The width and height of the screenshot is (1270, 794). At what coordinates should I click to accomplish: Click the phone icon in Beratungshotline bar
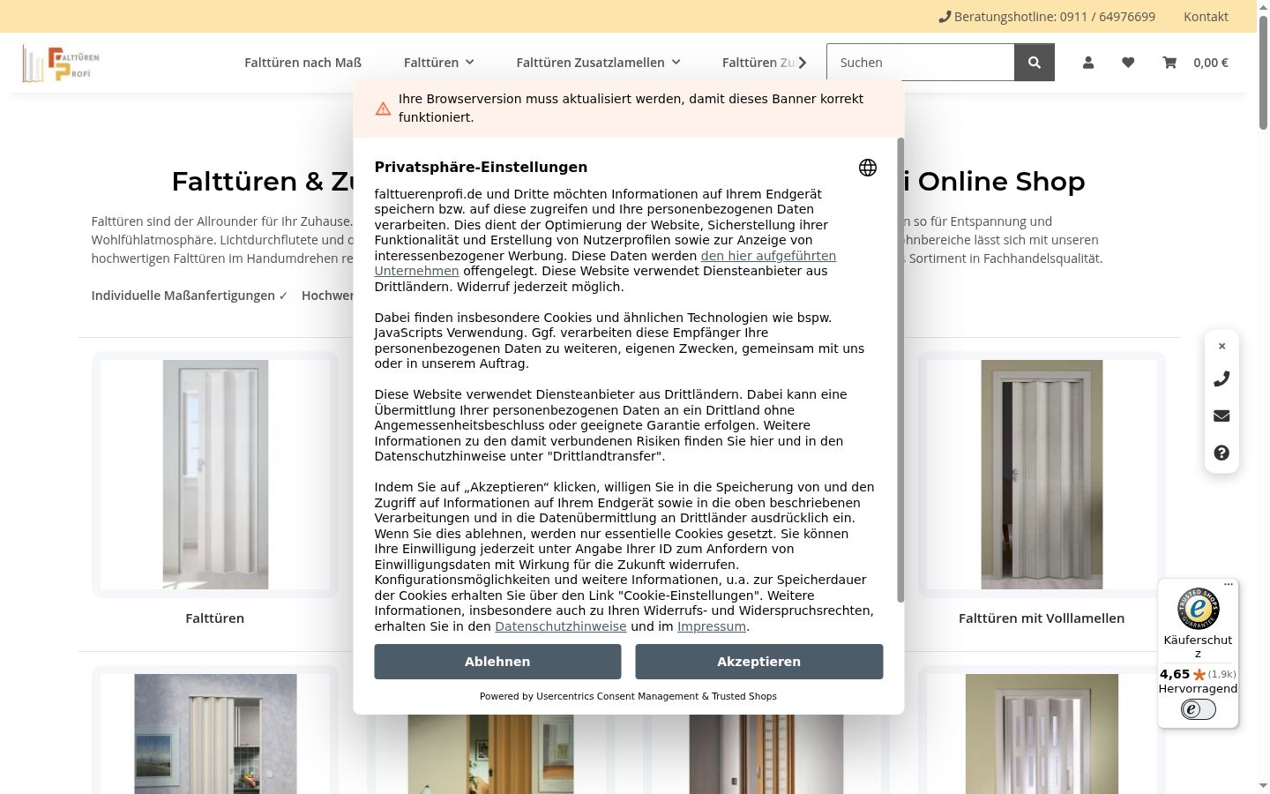point(945,17)
